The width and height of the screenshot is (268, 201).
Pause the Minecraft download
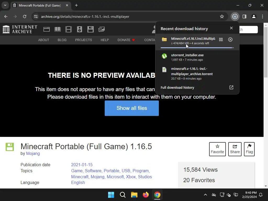221,40
